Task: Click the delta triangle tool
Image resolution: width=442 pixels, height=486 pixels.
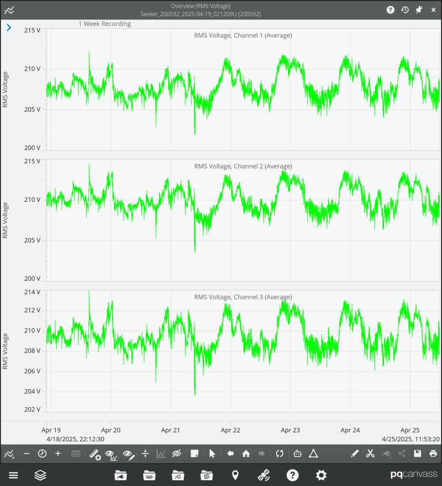Action: point(313,454)
